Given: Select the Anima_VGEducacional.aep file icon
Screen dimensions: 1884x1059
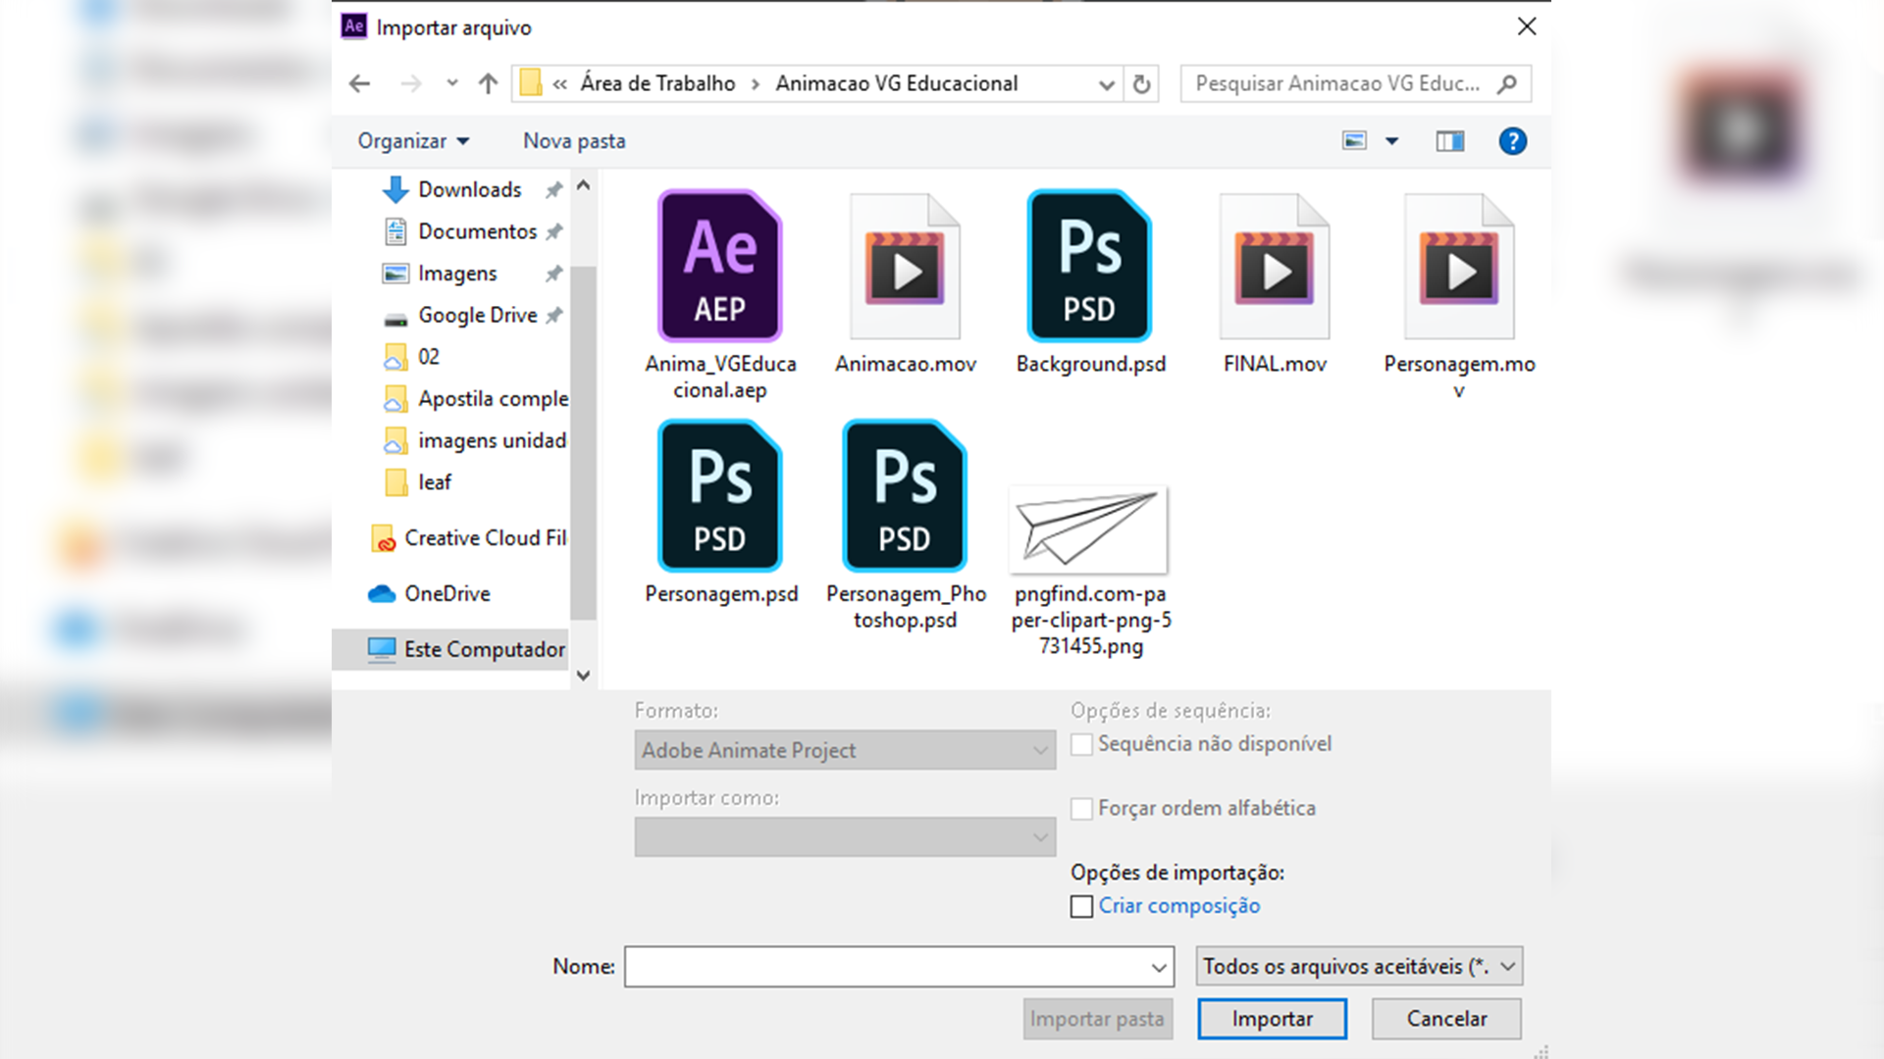Looking at the screenshot, I should coord(720,266).
